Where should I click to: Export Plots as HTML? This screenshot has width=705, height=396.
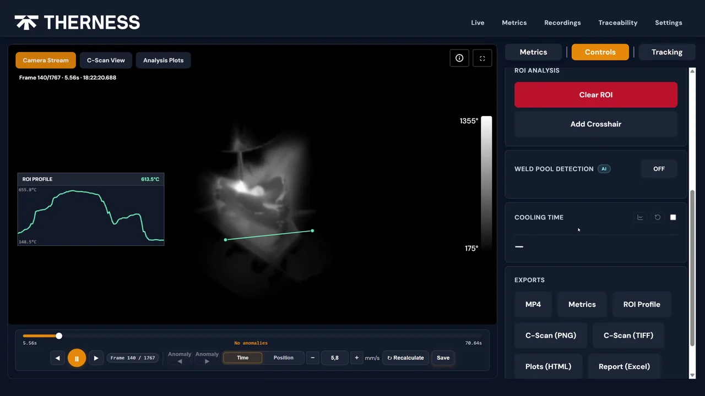(549, 366)
